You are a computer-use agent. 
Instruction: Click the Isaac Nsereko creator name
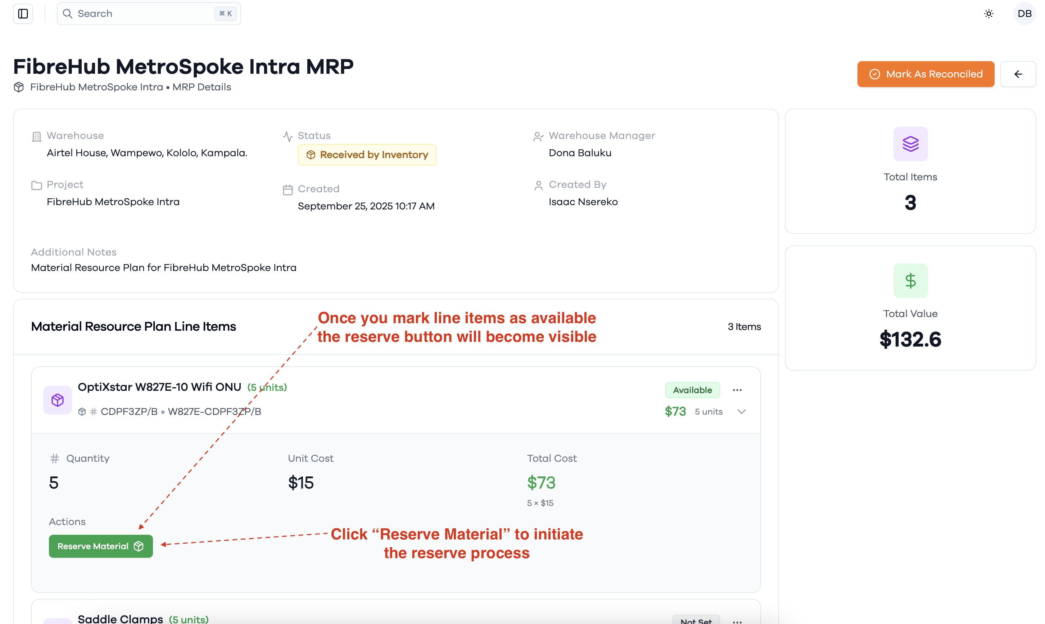pos(583,202)
